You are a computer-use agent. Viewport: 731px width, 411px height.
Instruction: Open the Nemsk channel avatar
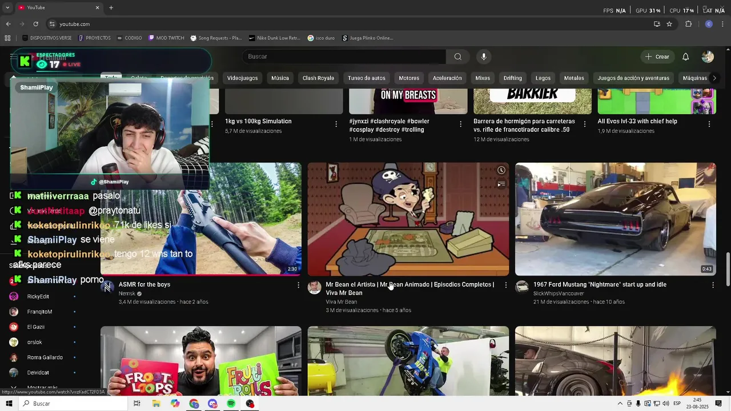(107, 287)
